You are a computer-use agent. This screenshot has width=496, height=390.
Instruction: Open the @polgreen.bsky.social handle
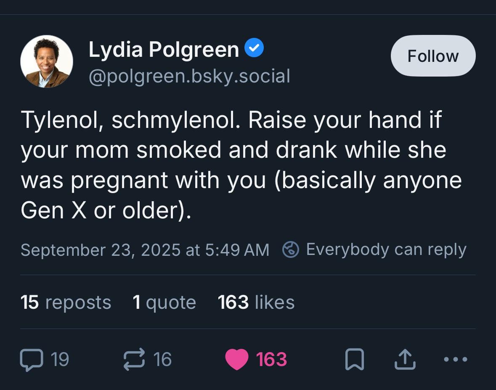pyautogui.click(x=189, y=76)
